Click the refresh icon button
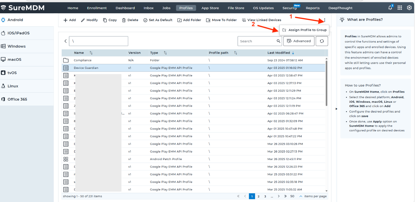 point(322,41)
